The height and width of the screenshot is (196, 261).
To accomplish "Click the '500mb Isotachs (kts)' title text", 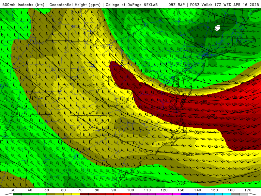I will [23, 5].
